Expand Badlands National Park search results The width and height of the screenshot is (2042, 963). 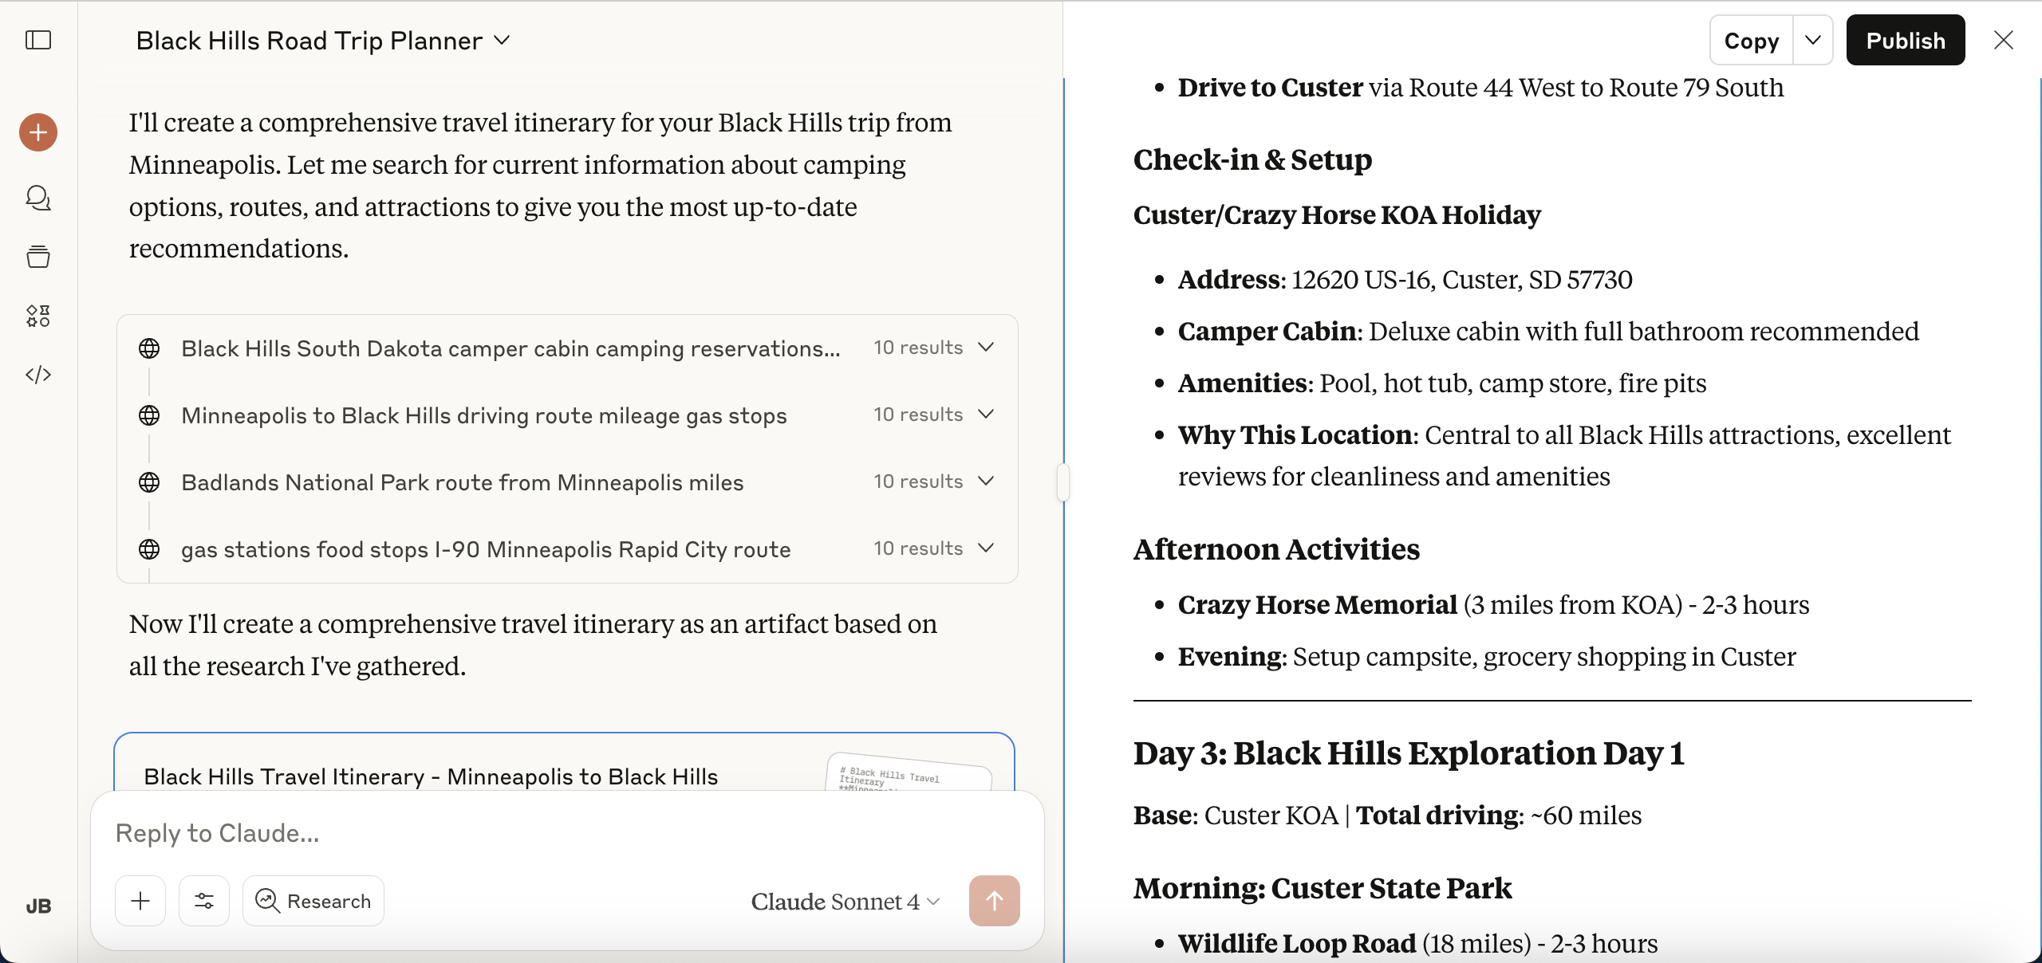coord(986,481)
